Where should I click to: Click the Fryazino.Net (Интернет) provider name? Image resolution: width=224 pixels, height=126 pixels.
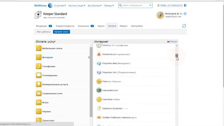(116, 63)
